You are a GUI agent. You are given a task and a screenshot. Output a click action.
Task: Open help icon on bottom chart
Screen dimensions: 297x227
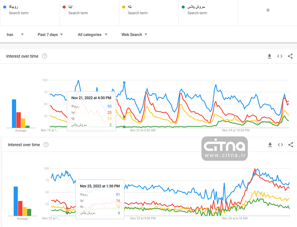coord(46,145)
